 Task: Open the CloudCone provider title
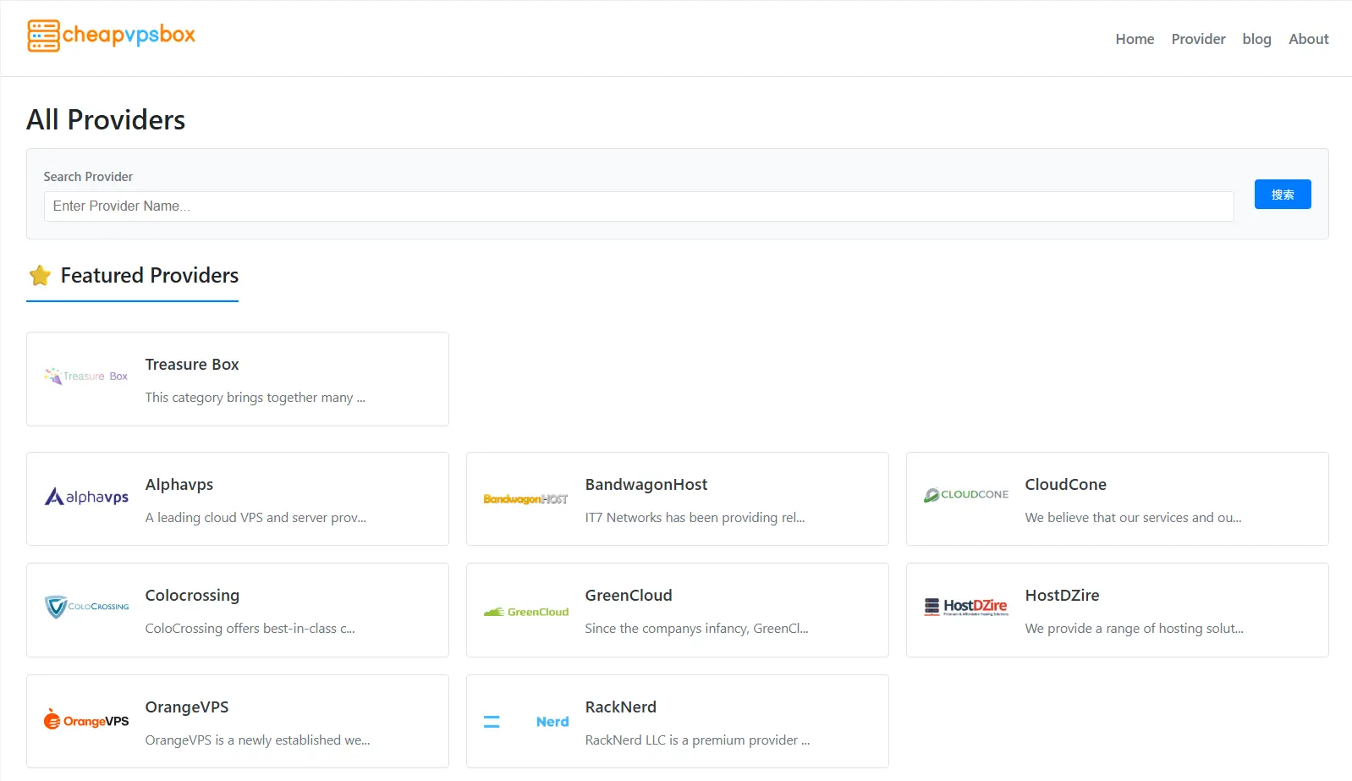(1066, 485)
